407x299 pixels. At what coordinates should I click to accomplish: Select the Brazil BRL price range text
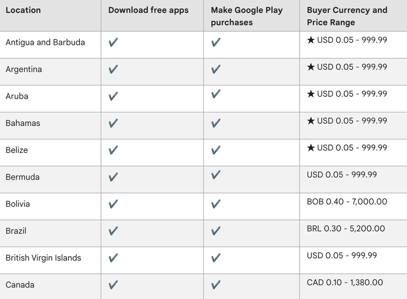[346, 228]
